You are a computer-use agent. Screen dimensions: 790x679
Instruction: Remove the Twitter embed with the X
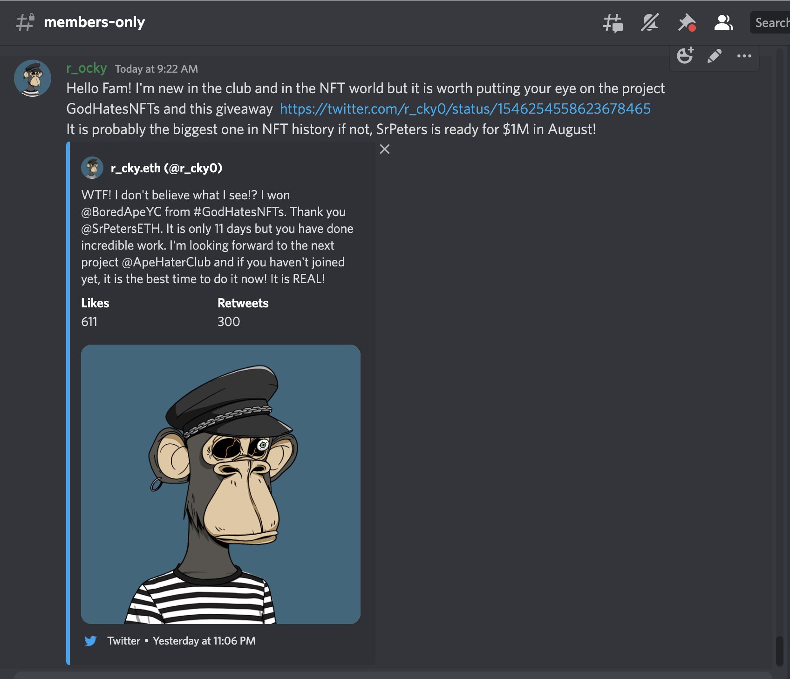tap(385, 149)
